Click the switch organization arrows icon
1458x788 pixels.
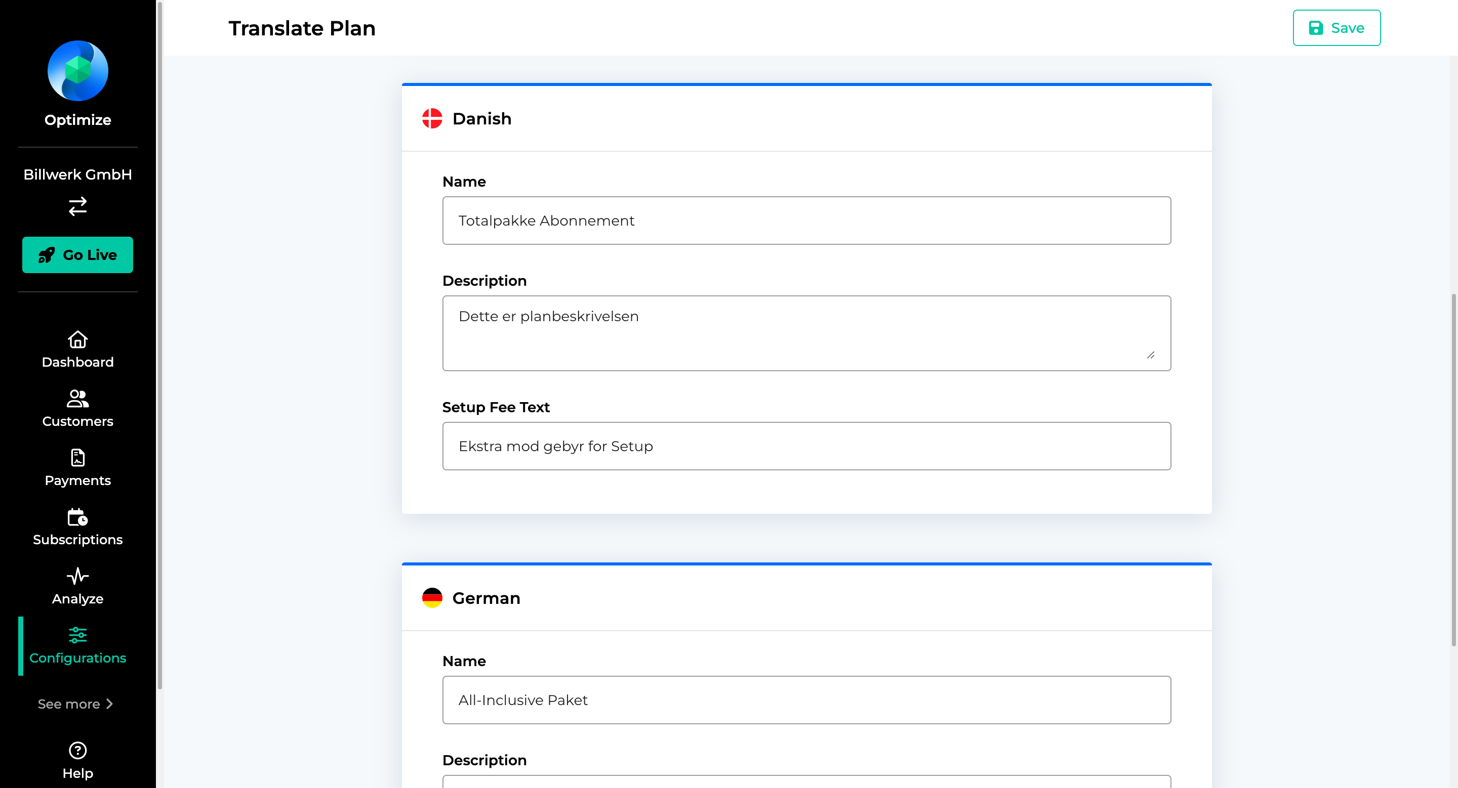click(x=77, y=206)
